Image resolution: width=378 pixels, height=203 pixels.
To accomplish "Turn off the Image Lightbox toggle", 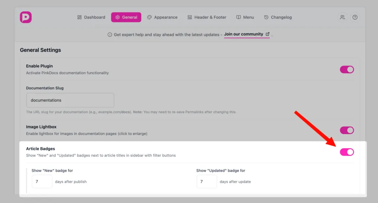I will click(347, 130).
